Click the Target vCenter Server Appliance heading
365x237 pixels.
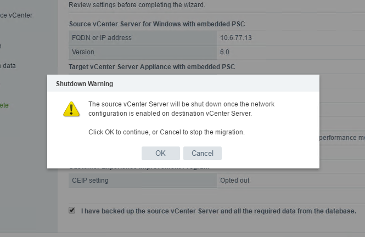pyautogui.click(x=152, y=67)
